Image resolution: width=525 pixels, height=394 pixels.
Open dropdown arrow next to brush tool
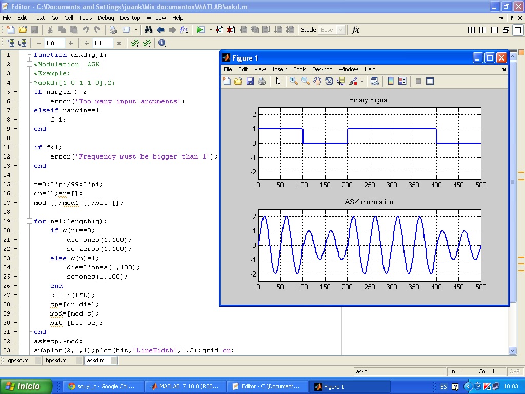(x=362, y=81)
